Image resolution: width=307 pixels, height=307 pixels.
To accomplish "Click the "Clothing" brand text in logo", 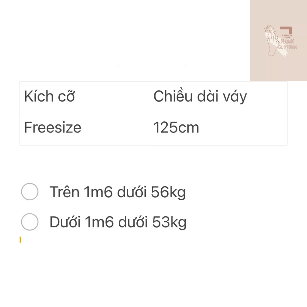I will (x=288, y=47).
